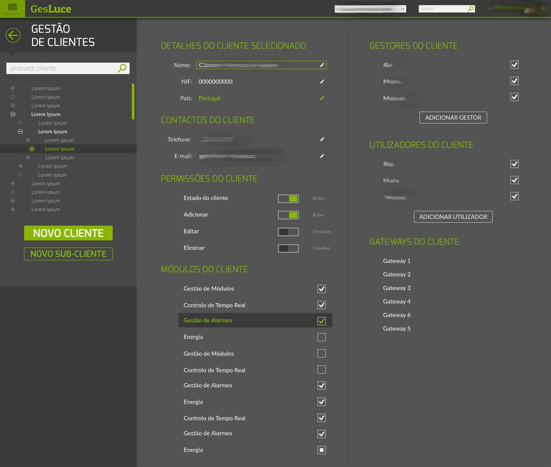Uncheck the second Gestão de Módulos checkbox
The width and height of the screenshot is (551, 467).
[321, 353]
